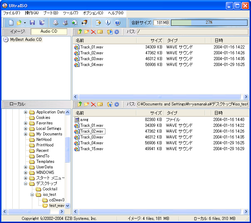Click the red X delete icon in local panel
Image resolution: width=251 pixels, height=223 pixels.
pyautogui.click(x=93, y=104)
